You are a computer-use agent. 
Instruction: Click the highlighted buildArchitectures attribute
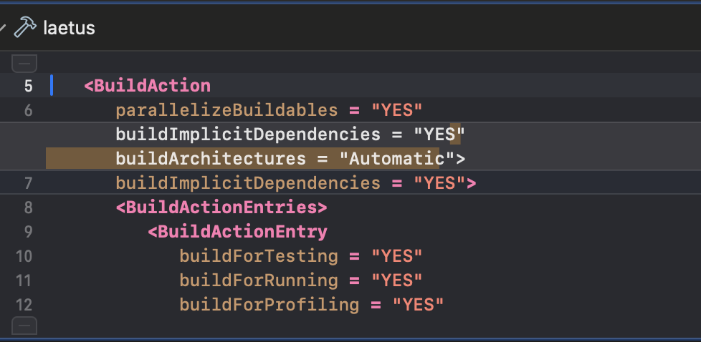[211, 159]
